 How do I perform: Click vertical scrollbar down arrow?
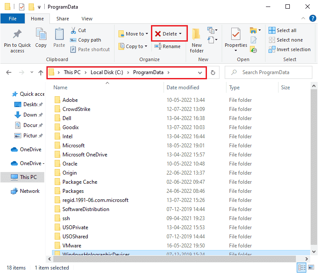point(314,251)
